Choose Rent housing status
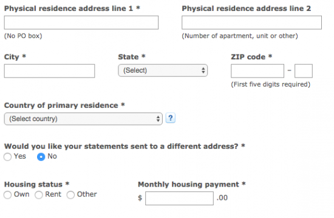This screenshot has height=218, width=334. [38, 194]
